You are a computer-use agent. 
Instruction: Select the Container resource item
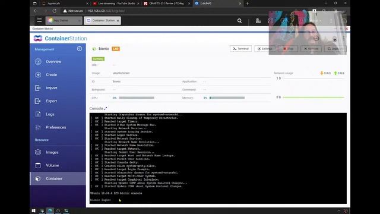coord(58,178)
